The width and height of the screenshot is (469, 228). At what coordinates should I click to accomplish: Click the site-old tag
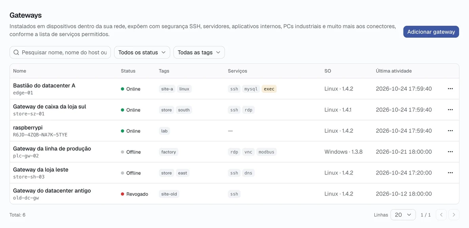tap(169, 194)
